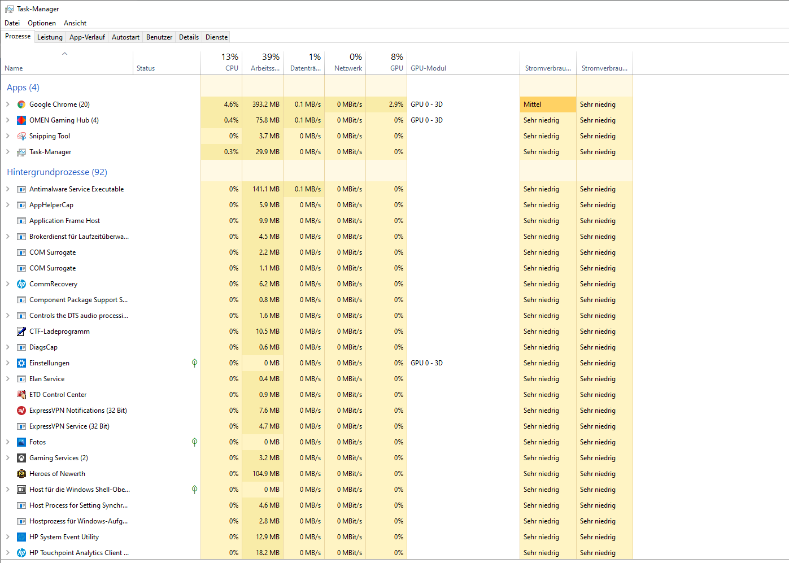Click the 393.2 MB memory value
The width and height of the screenshot is (789, 563).
click(266, 104)
